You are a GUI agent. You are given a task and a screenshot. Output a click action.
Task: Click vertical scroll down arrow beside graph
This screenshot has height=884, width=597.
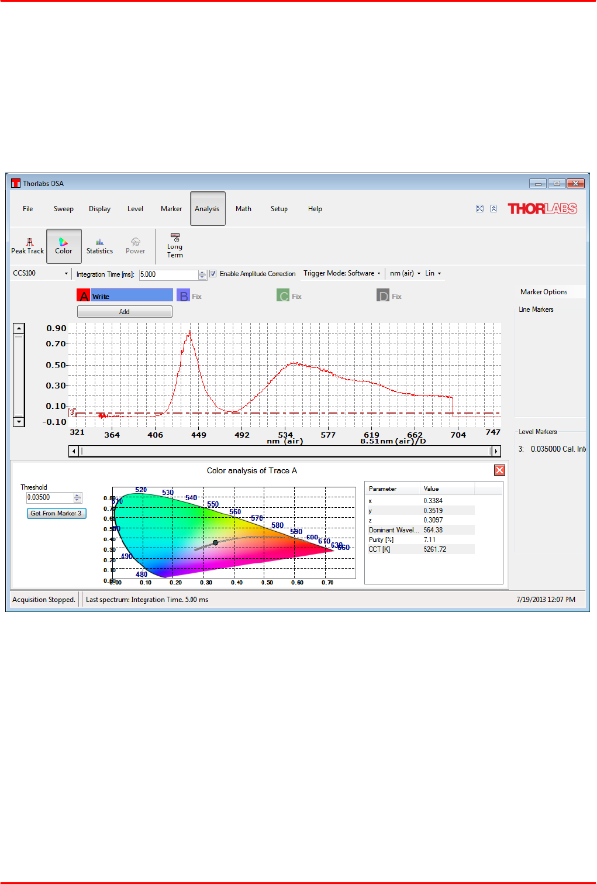point(19,422)
